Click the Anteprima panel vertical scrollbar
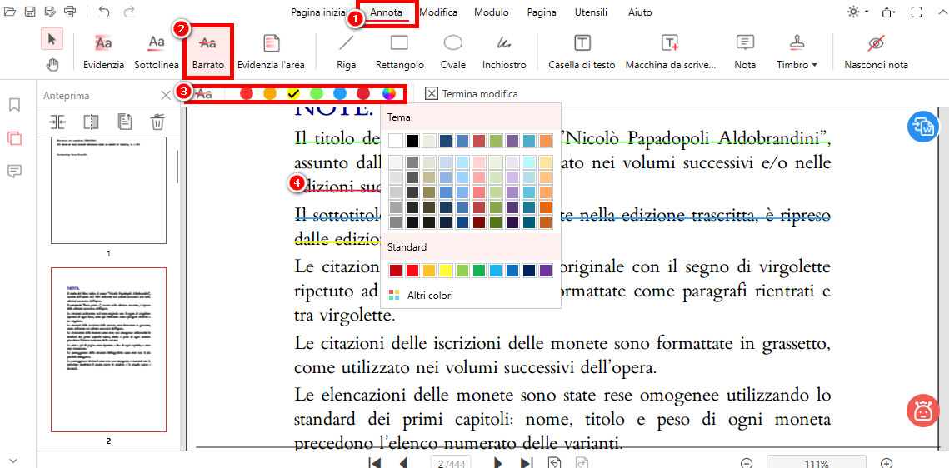Viewport: 949px width, 468px height. click(x=177, y=167)
